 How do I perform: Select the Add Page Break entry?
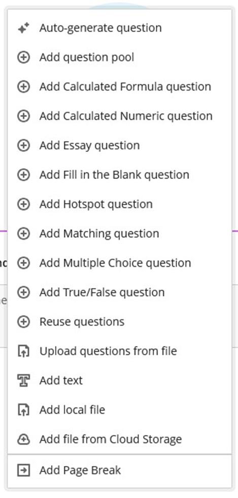pyautogui.click(x=120, y=471)
